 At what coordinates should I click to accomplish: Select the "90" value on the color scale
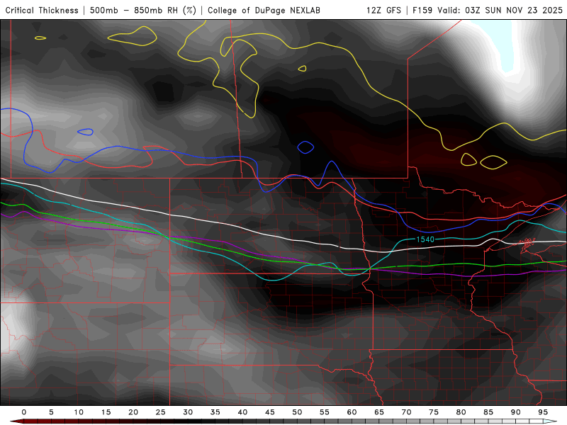tap(515, 412)
